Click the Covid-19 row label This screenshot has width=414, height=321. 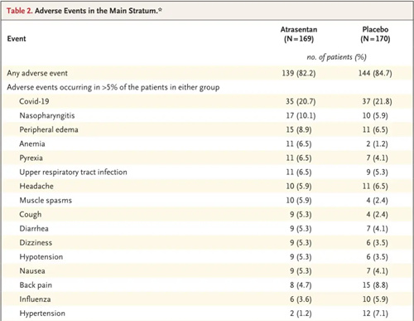(x=34, y=101)
